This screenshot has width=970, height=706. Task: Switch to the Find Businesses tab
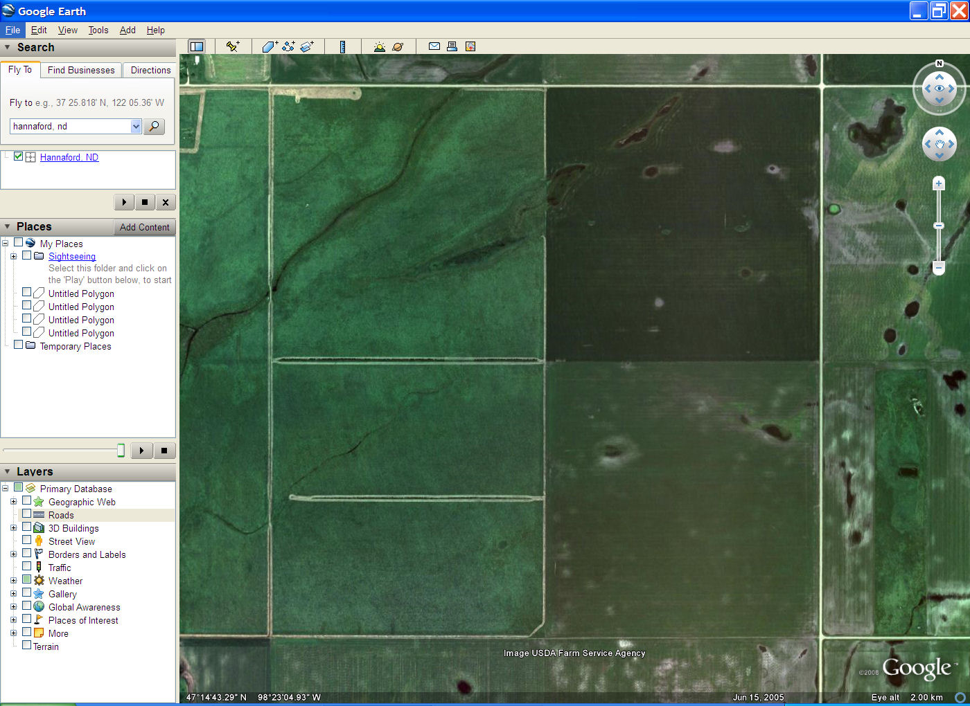click(81, 70)
